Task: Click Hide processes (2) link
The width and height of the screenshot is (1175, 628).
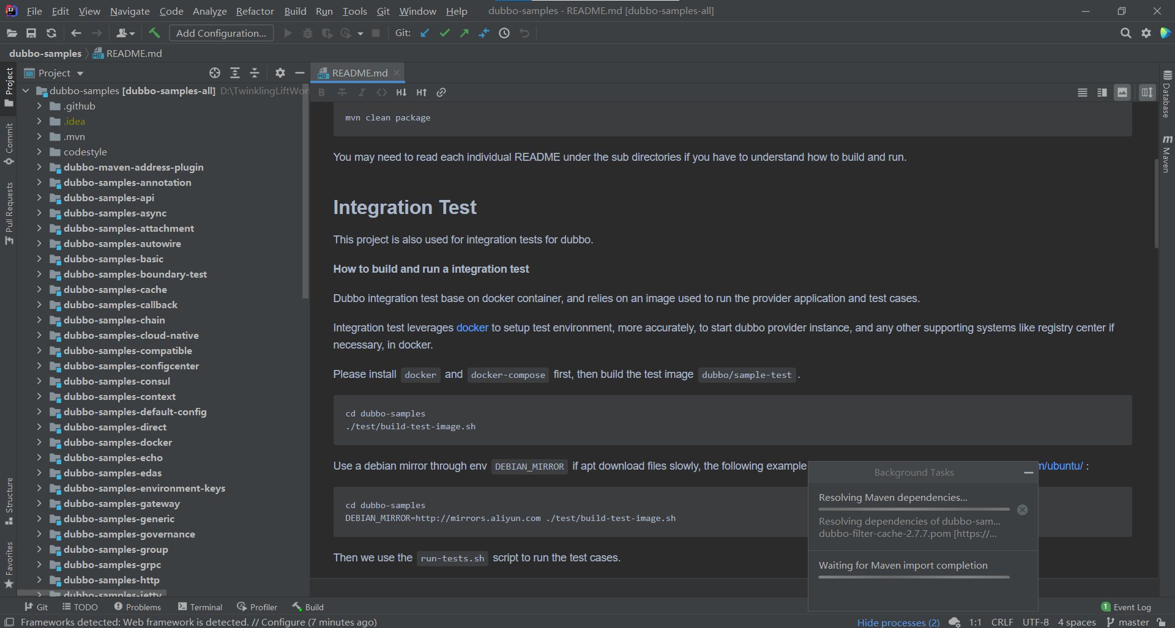Action: 898,622
